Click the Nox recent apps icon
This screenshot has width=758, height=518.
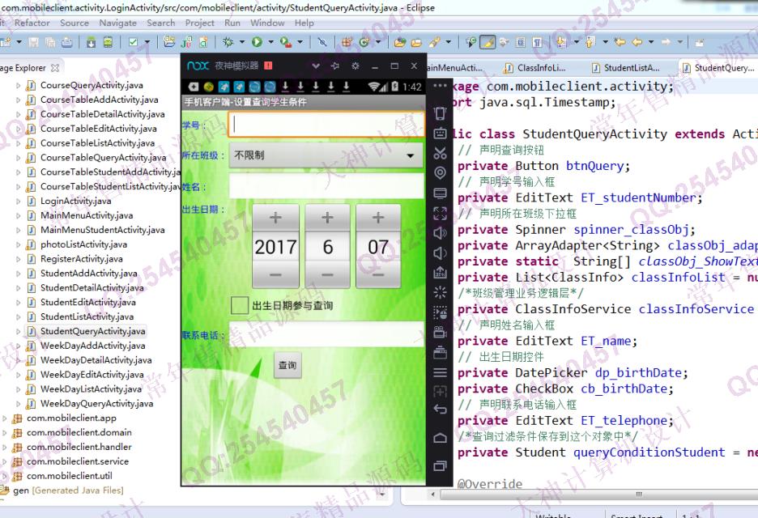click(x=440, y=466)
